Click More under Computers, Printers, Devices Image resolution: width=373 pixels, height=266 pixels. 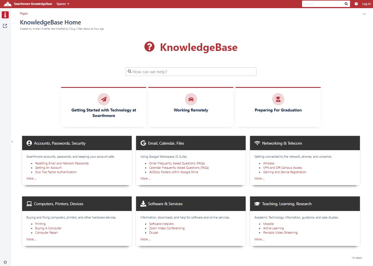pos(31,239)
